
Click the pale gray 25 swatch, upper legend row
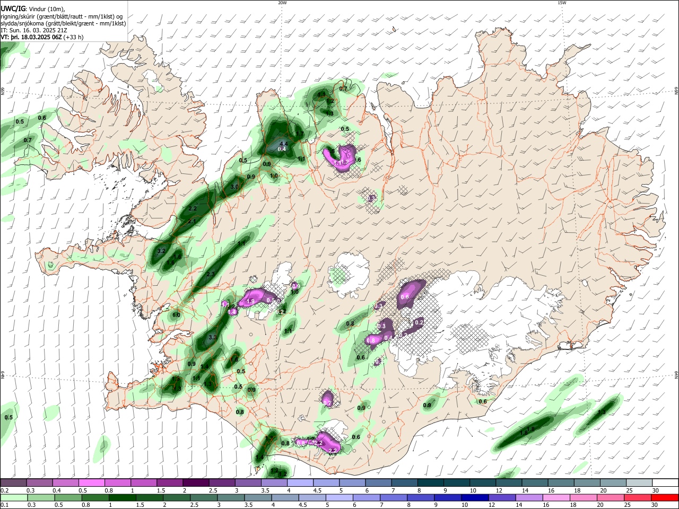(640, 482)
